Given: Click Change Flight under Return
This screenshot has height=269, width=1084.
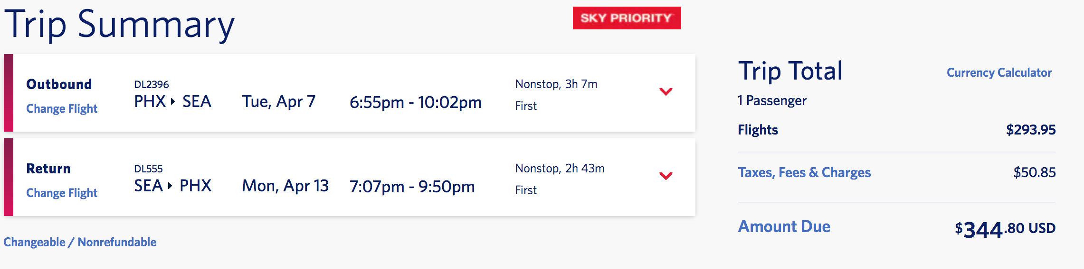Looking at the screenshot, I should point(62,193).
